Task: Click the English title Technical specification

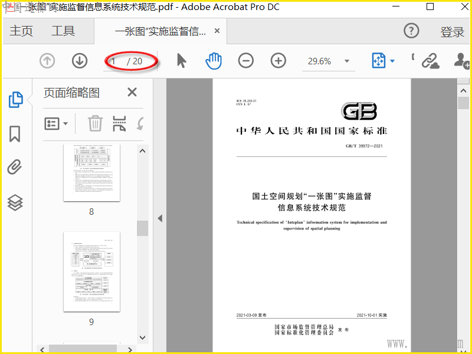Action: (x=312, y=225)
